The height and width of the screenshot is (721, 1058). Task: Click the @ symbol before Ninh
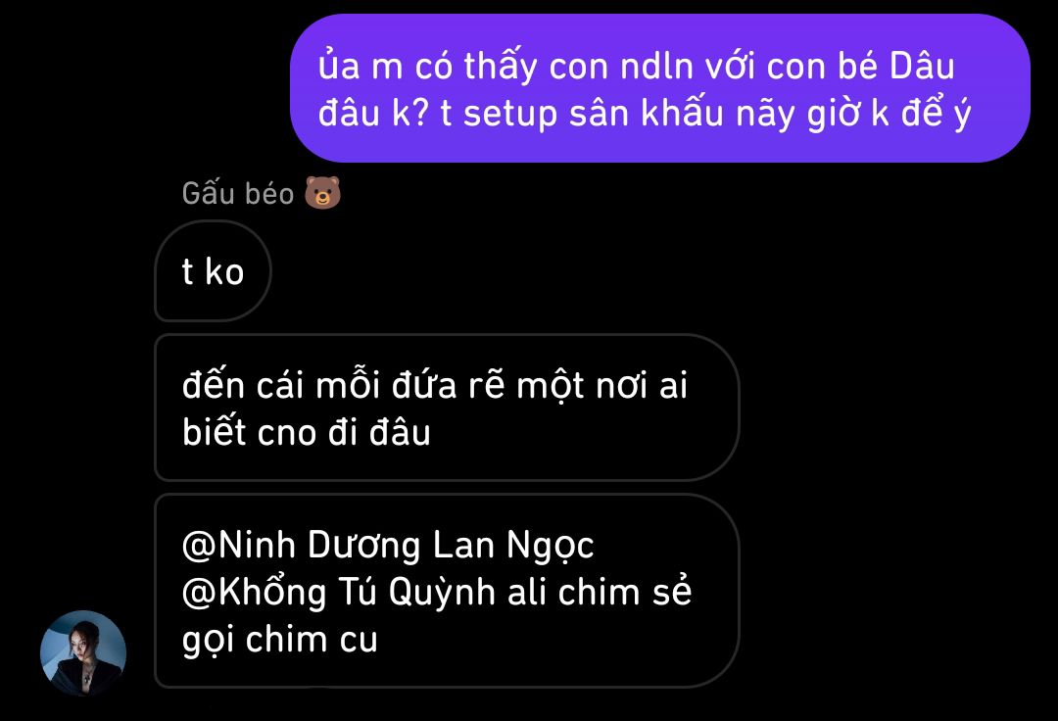(199, 546)
